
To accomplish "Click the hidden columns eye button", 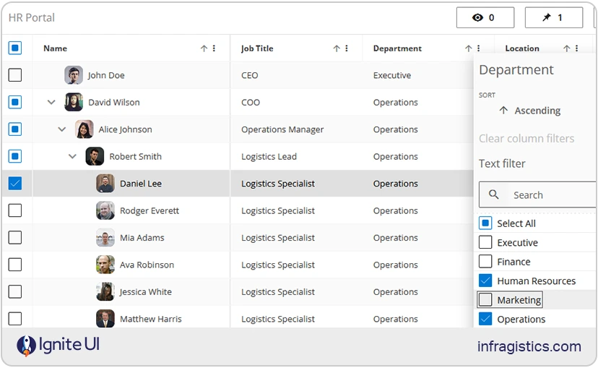I will (x=485, y=17).
